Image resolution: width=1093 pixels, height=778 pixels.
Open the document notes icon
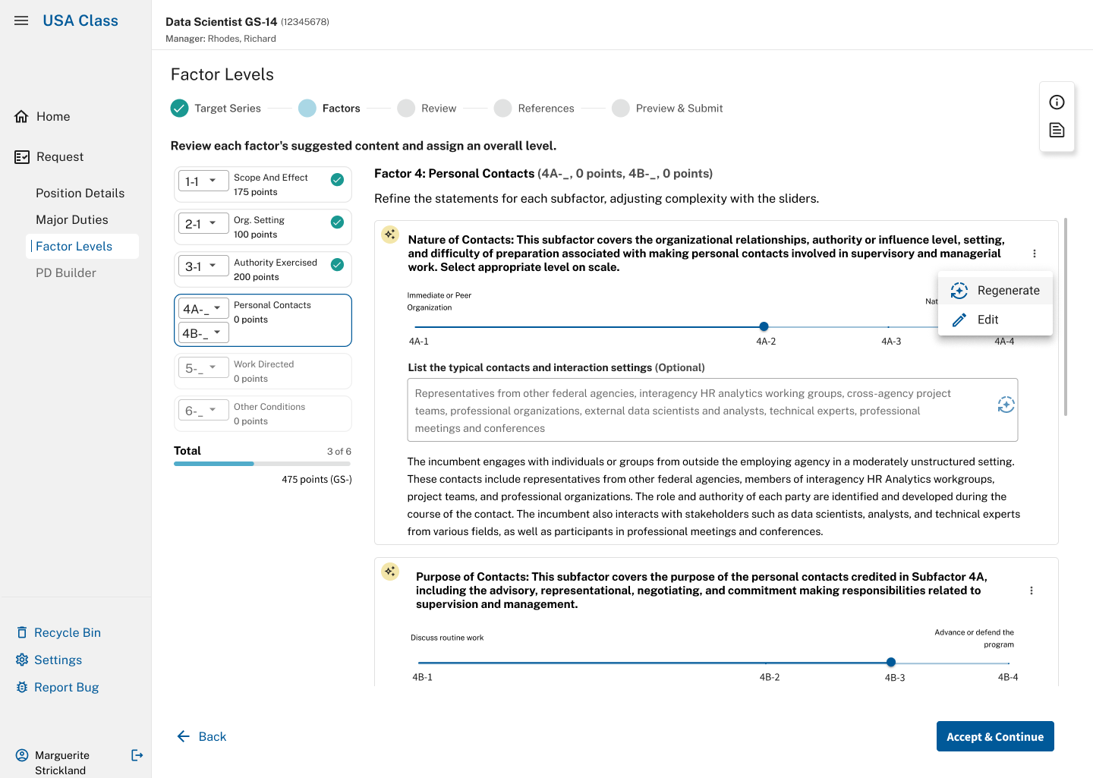(x=1057, y=131)
